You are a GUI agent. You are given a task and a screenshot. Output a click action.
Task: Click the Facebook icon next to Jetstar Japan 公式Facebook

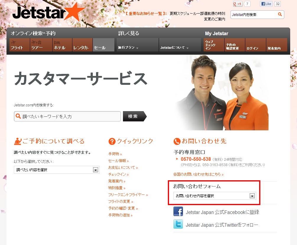coord(178,211)
